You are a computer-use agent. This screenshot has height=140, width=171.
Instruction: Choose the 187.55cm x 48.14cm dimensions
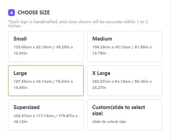(x=33, y=81)
